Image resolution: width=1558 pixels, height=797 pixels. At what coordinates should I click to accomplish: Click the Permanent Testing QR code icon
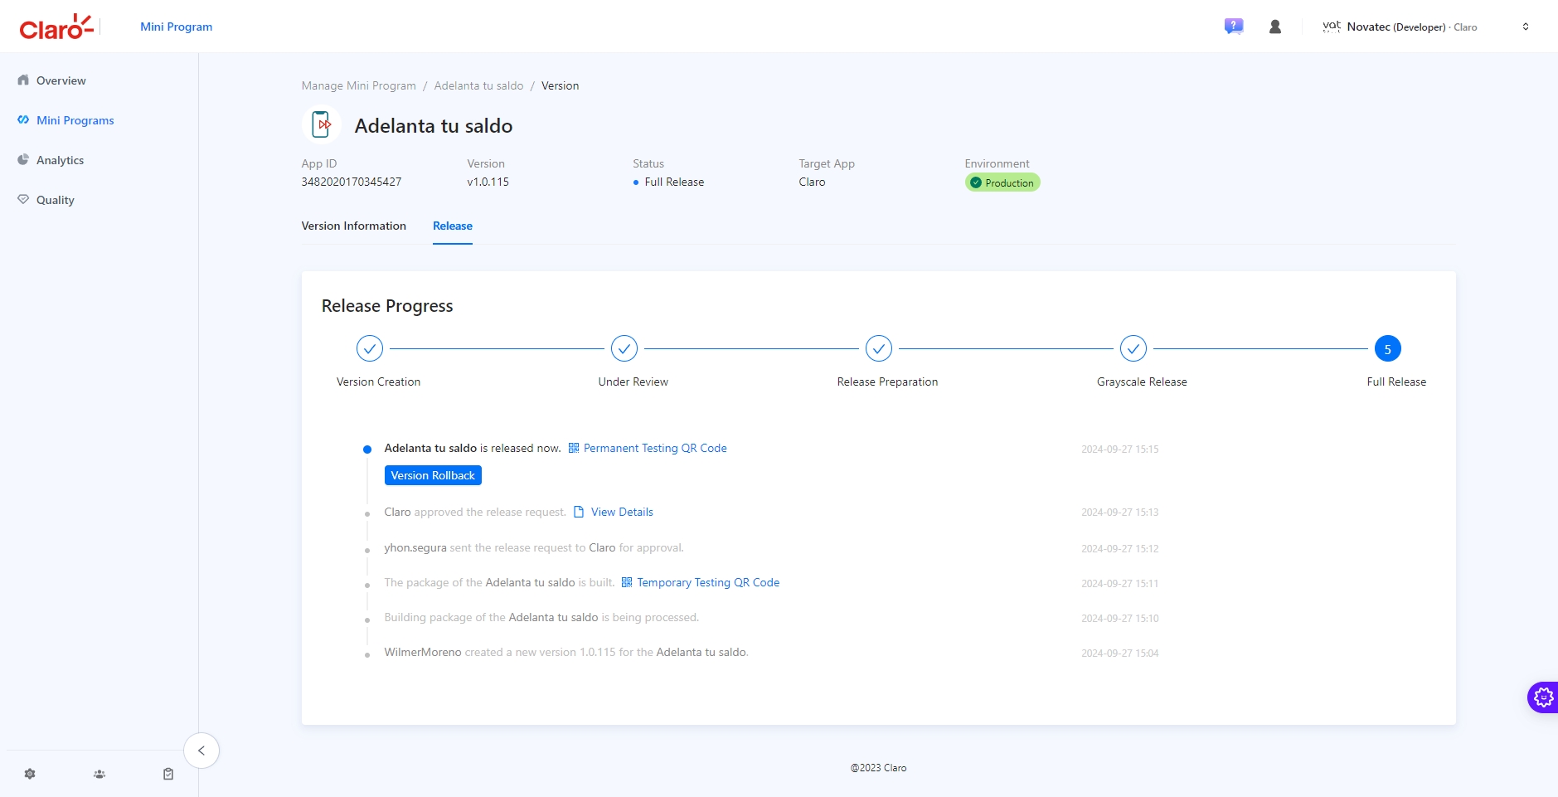[574, 448]
